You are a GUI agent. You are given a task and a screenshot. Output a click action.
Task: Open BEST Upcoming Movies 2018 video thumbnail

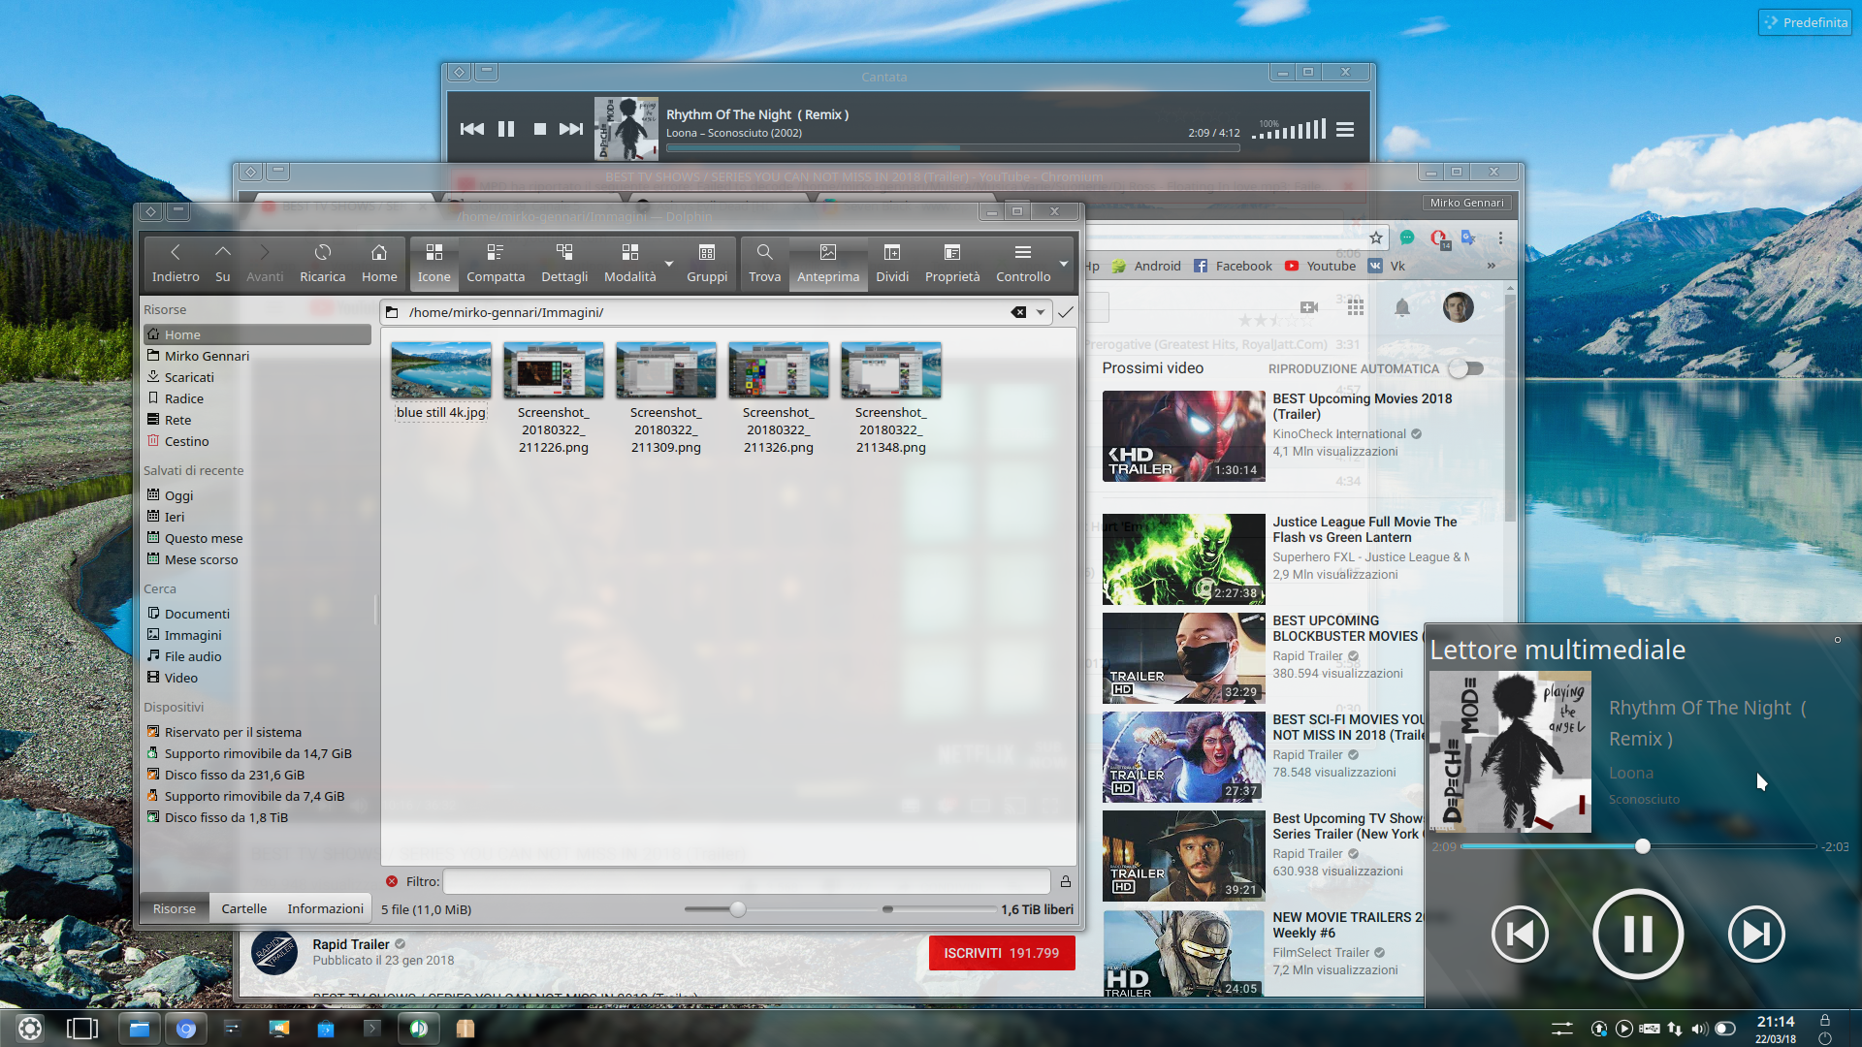pos(1184,436)
